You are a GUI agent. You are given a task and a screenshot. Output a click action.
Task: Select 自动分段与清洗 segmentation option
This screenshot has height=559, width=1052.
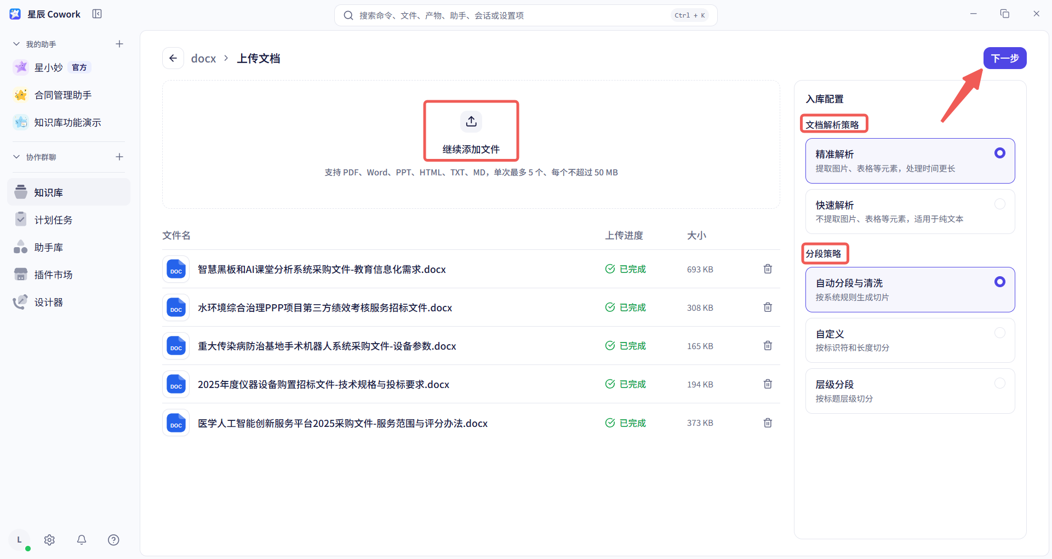pyautogui.click(x=910, y=289)
